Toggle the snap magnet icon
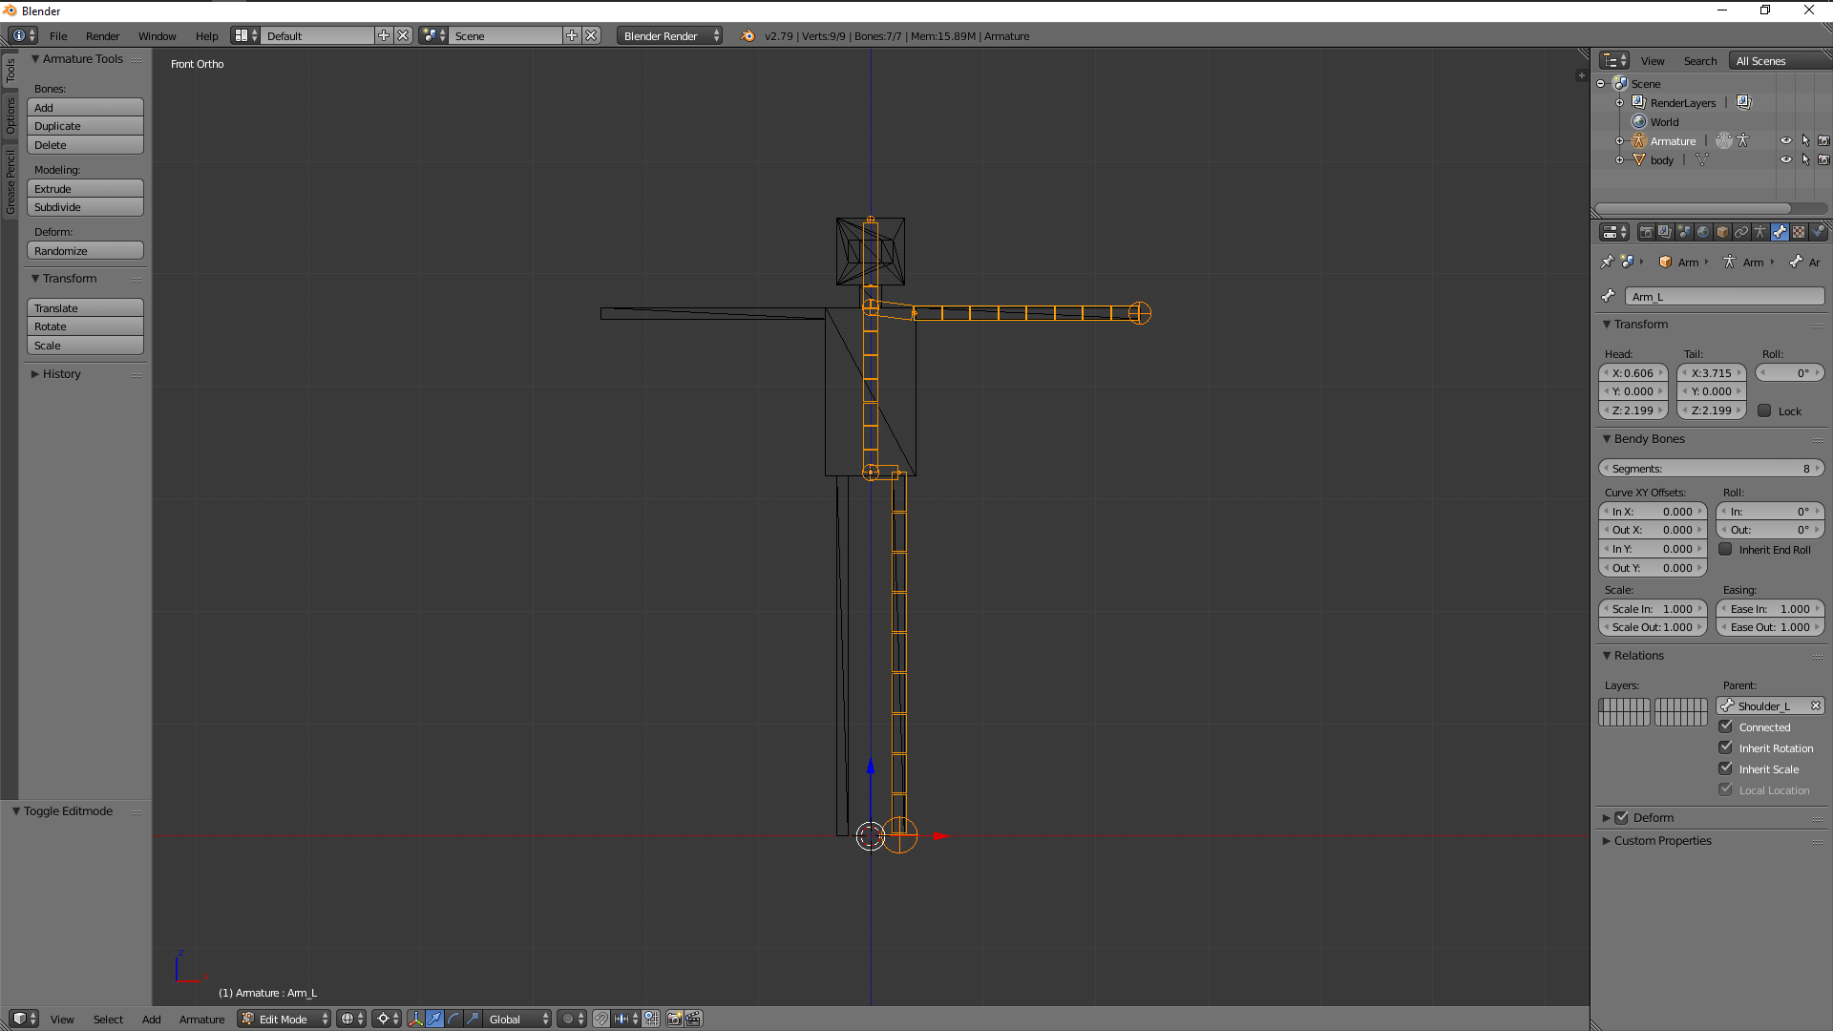Screen dimensions: 1833x1031 (x=600, y=1019)
